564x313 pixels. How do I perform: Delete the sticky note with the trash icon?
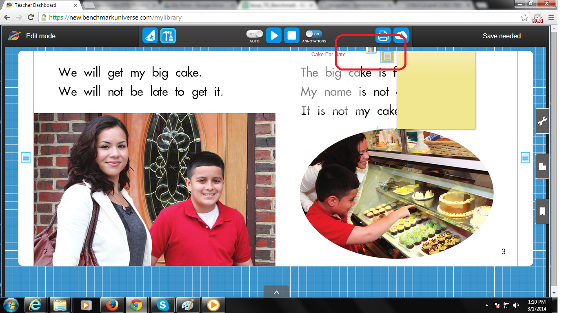pyautogui.click(x=371, y=49)
